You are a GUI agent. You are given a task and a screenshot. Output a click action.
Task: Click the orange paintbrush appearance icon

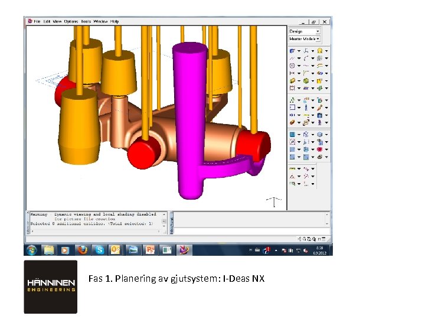tap(320, 108)
